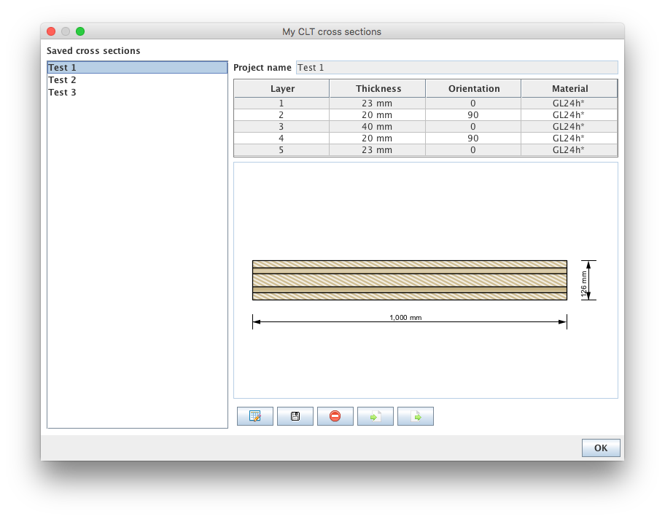Click the floppy disk save icon

(x=295, y=416)
